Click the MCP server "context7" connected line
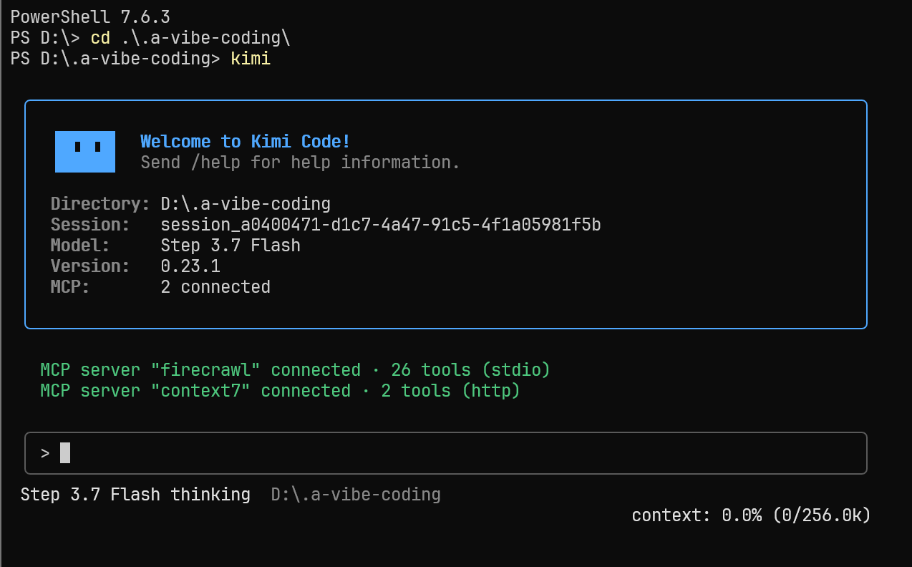 tap(280, 391)
